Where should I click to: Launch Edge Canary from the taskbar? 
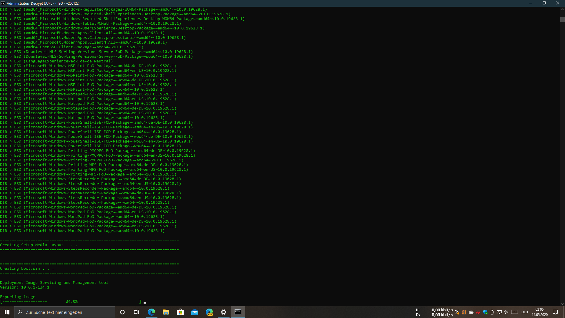[209, 312]
